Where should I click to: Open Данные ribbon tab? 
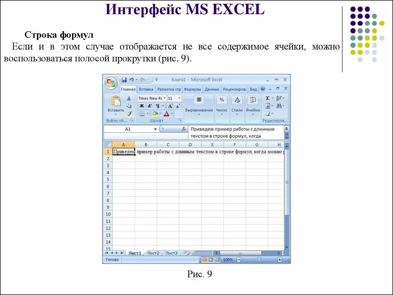212,89
